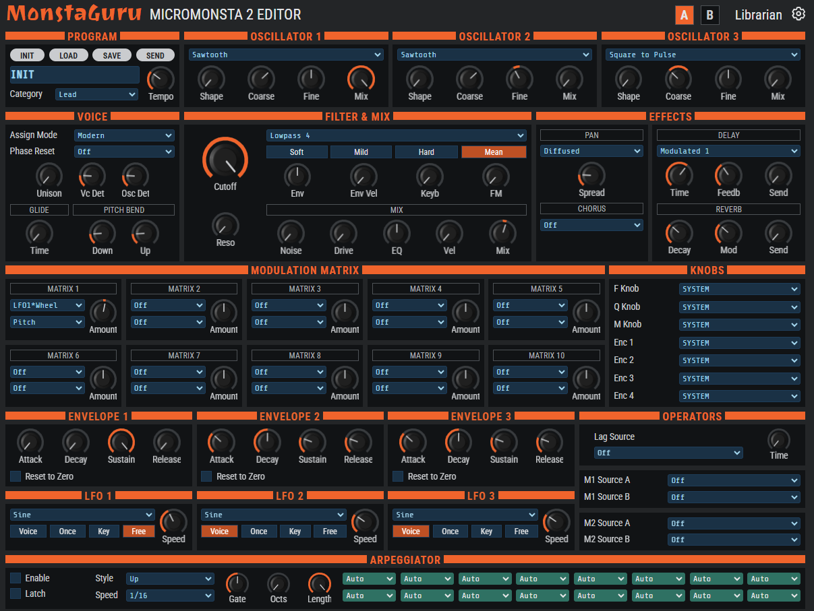
Task: Tick the arpeggiator Enable checkbox
Action: (16, 578)
